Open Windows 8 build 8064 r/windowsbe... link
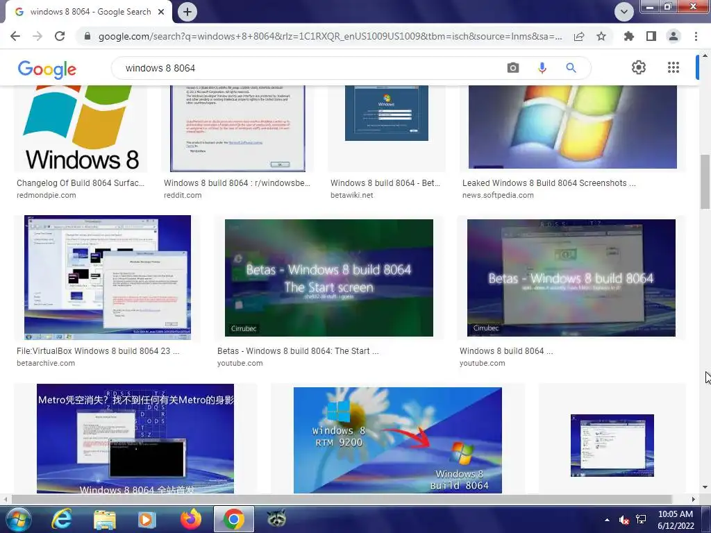 (237, 183)
